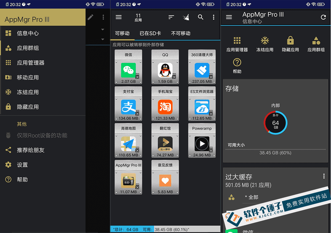Screen dimensions: 331x233
Task: Select the QQ app tile
Action: (x=165, y=67)
